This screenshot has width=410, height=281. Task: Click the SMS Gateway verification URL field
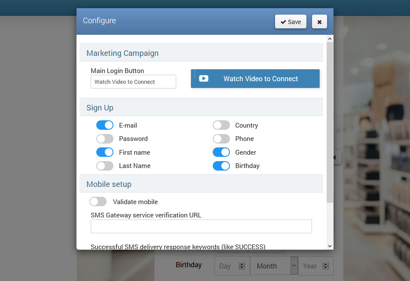click(x=201, y=226)
